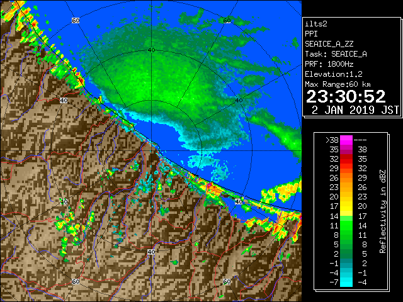The image size is (403, 302).
Task: Click the Max Range:60 km line
Action: click(338, 84)
